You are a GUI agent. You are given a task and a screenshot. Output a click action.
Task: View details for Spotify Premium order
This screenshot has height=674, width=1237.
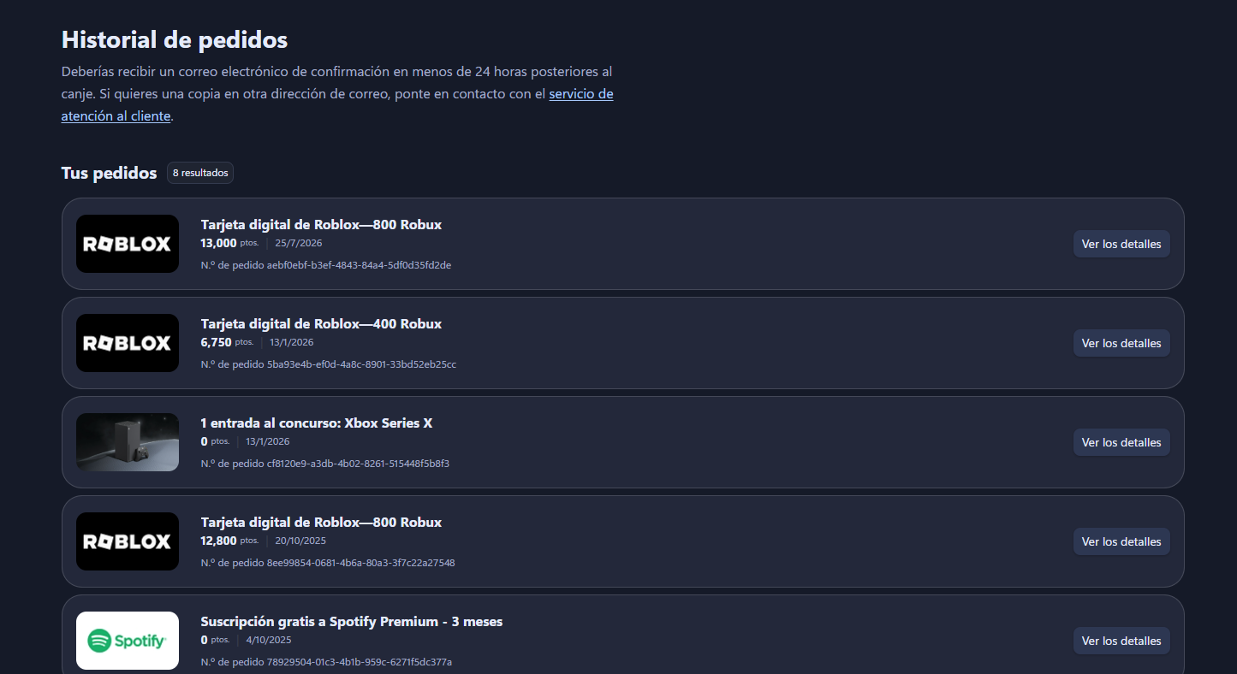pyautogui.click(x=1121, y=641)
